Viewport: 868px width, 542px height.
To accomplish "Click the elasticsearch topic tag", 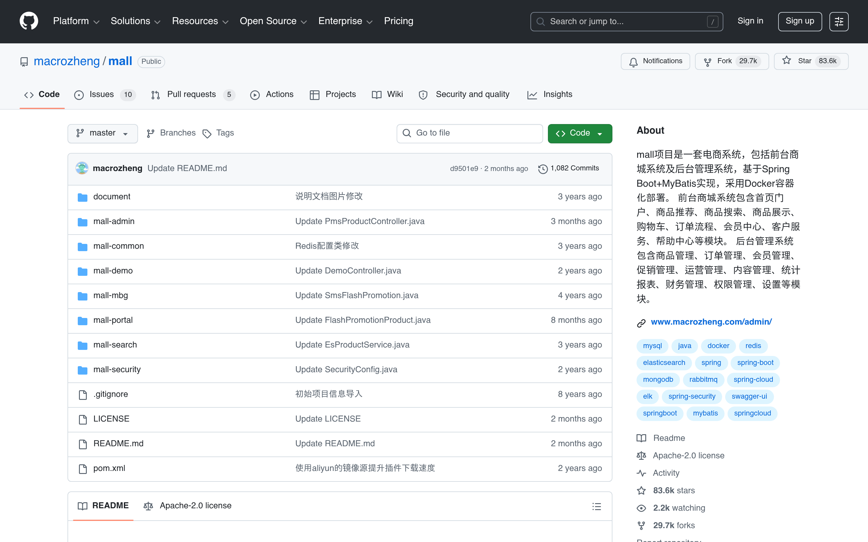I will click(664, 363).
